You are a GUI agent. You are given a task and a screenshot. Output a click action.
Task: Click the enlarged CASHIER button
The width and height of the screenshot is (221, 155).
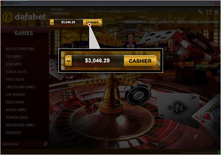[140, 61]
